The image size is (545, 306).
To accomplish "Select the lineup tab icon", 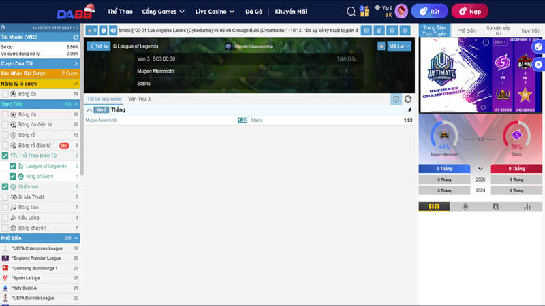I will click(496, 207).
